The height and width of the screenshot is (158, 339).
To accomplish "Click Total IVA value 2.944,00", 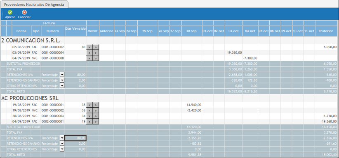I will (195, 132).
